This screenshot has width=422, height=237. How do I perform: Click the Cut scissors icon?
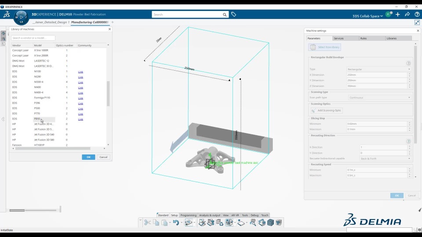coord(147,223)
